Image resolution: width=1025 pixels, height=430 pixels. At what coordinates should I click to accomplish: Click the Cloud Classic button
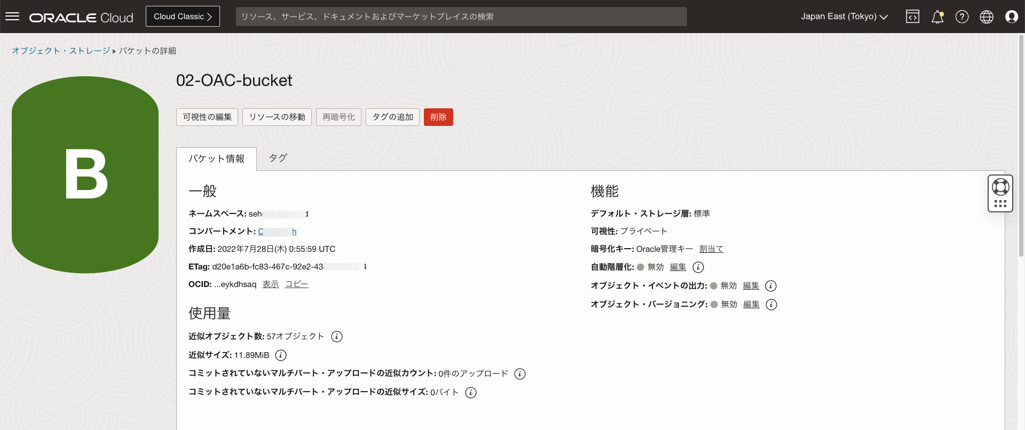point(183,17)
